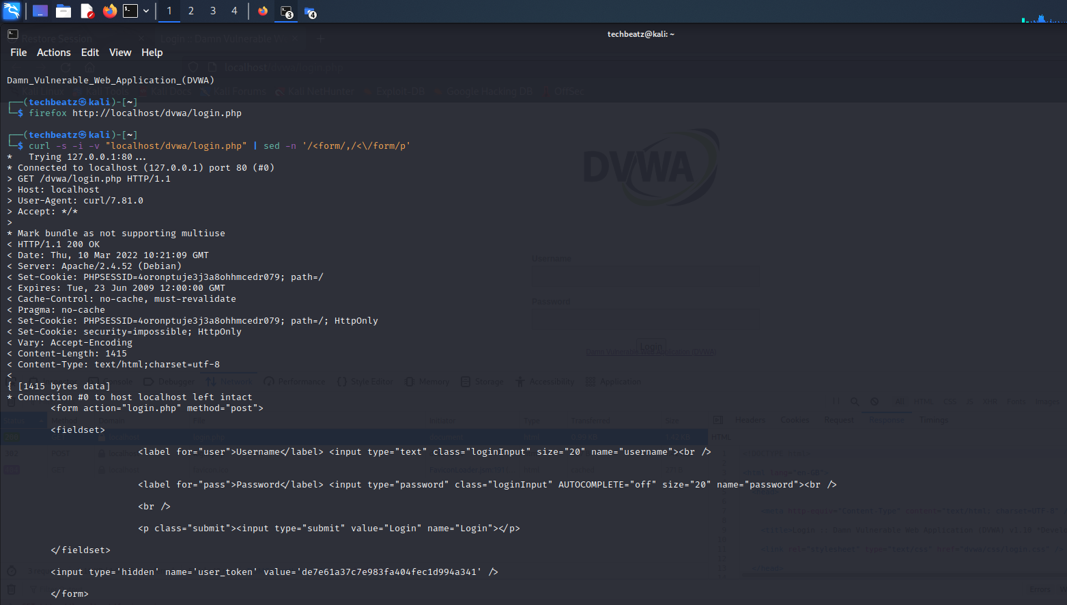Screen dimensions: 1067x605
Task: Open the File menu
Action: [18, 53]
